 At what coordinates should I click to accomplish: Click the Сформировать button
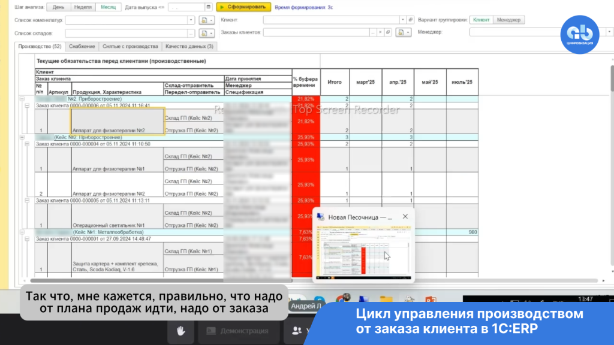(243, 7)
